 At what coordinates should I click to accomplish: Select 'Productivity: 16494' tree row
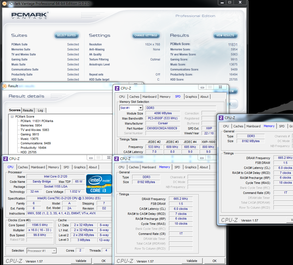(33, 148)
